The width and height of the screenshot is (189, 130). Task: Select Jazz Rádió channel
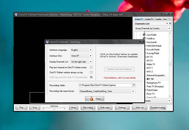pyautogui.click(x=152, y=35)
